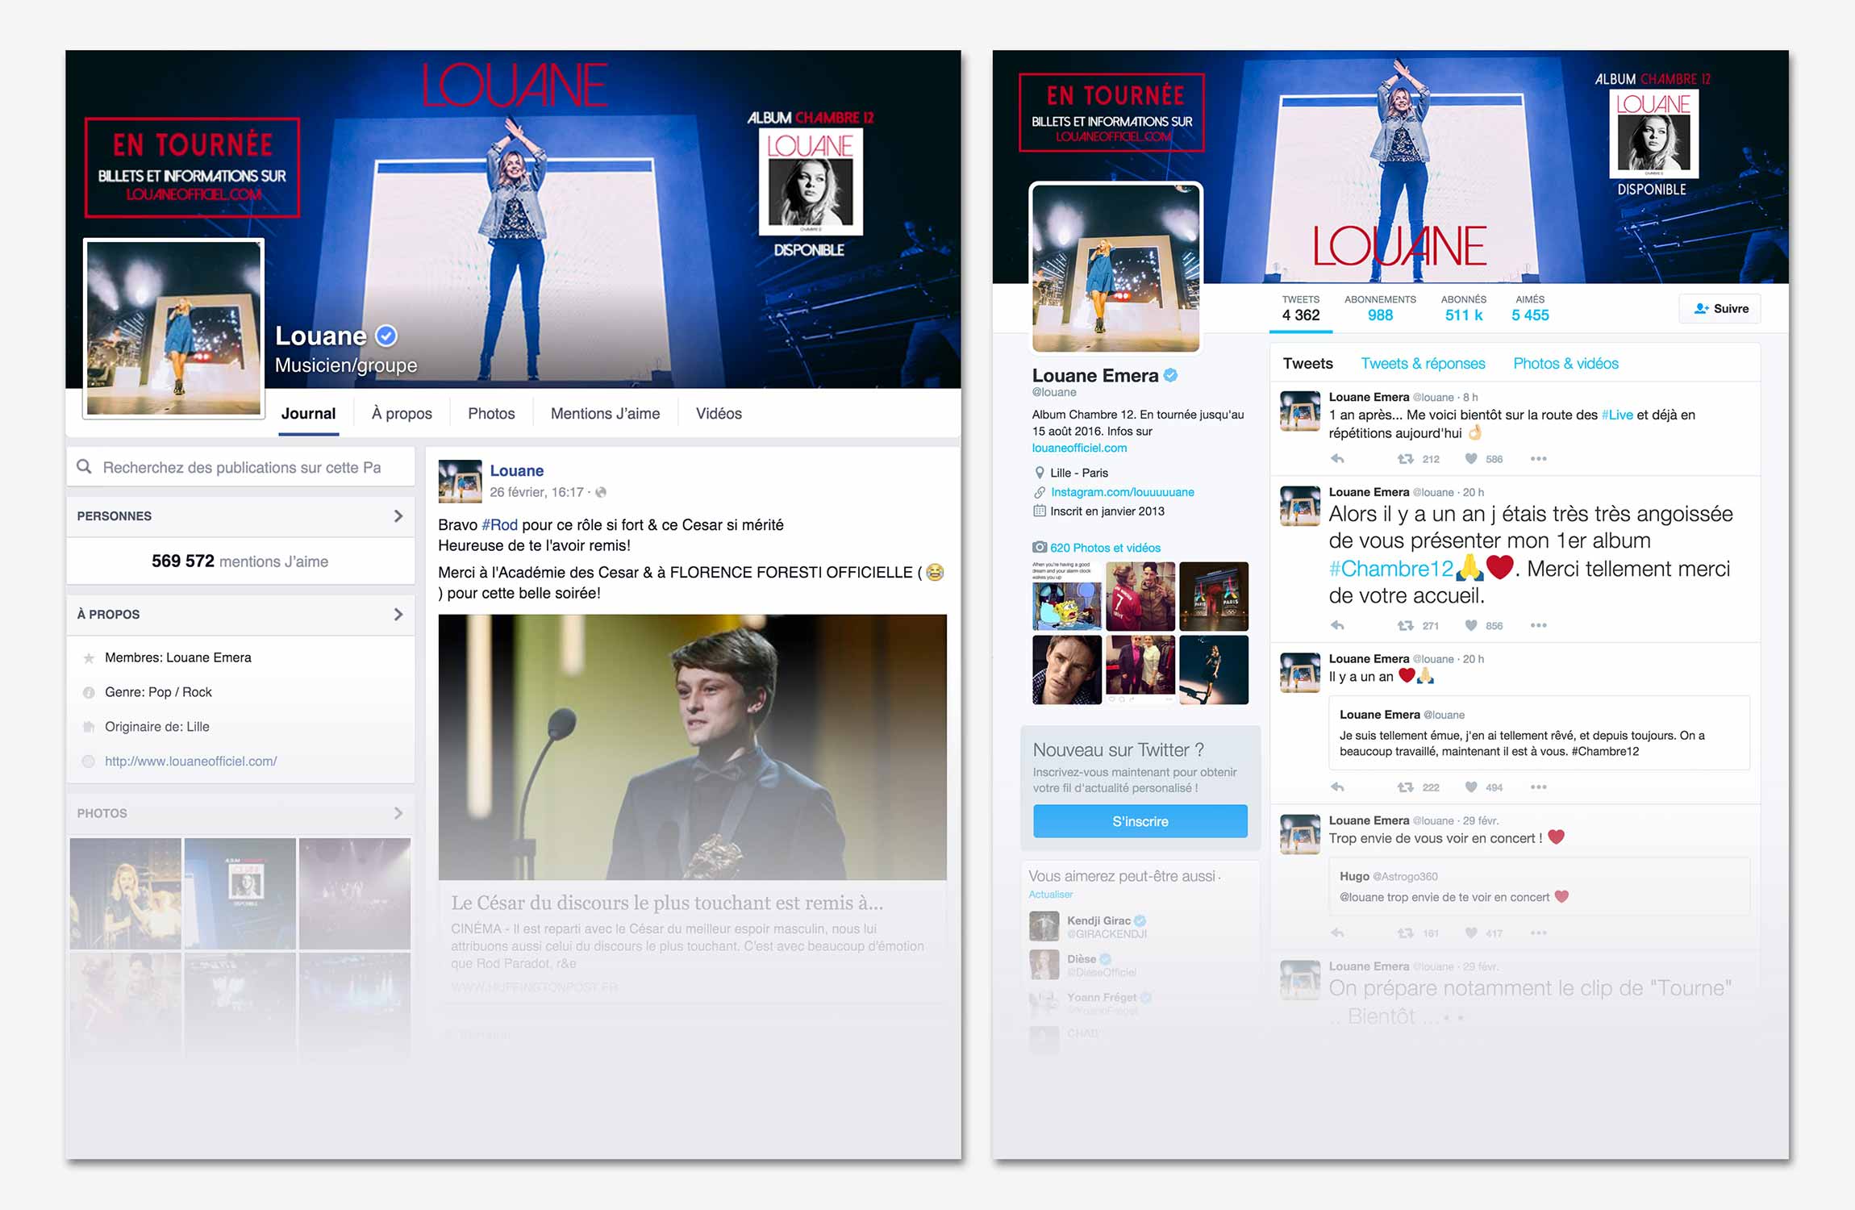Click the #Chambre12 hashtag in the large tweet
Viewport: 1855px width, 1210px height.
pyautogui.click(x=1390, y=569)
